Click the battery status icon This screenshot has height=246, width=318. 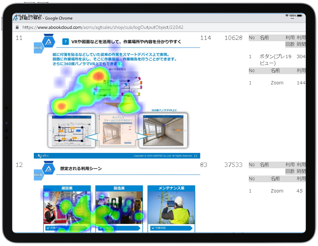299,16
